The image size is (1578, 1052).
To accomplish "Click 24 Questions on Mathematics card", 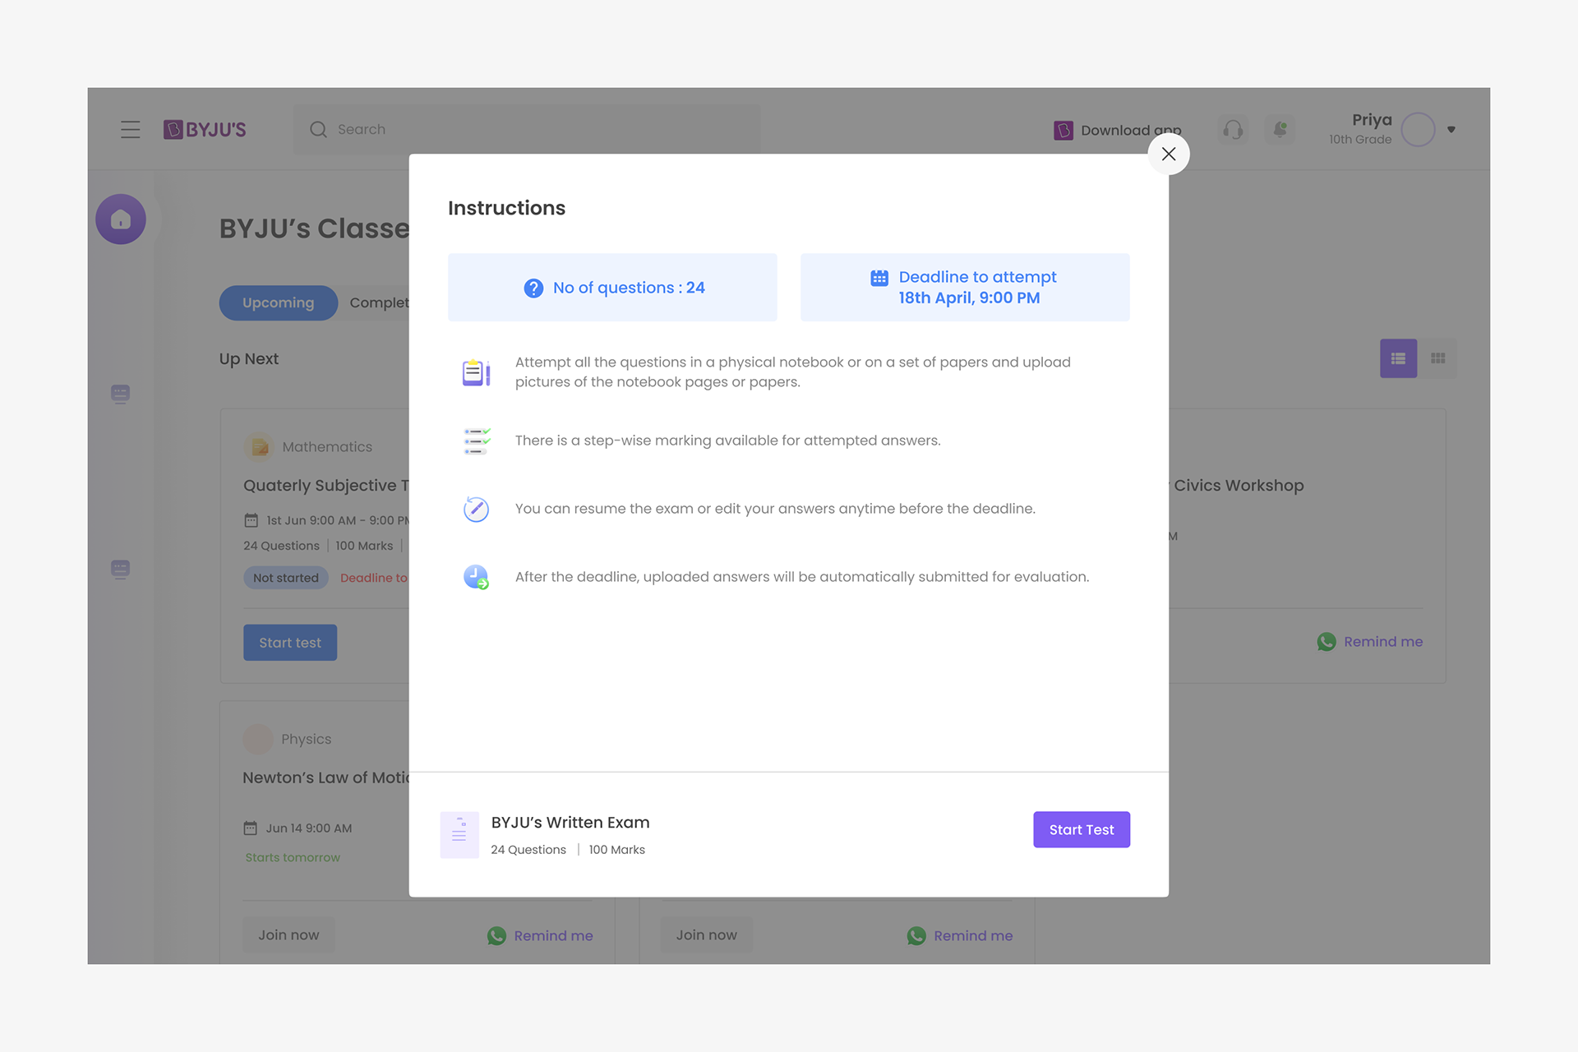I will (x=281, y=546).
